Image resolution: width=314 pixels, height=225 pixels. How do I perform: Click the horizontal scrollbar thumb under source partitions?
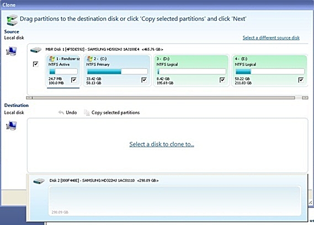coord(163,98)
